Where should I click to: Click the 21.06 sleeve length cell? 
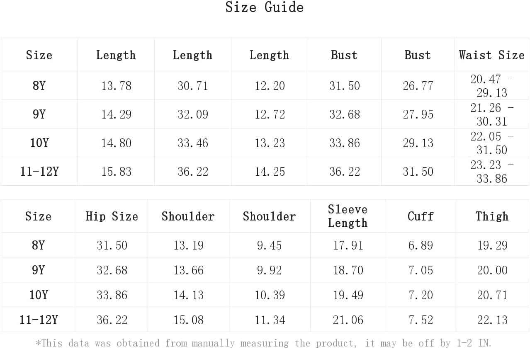pos(348,320)
